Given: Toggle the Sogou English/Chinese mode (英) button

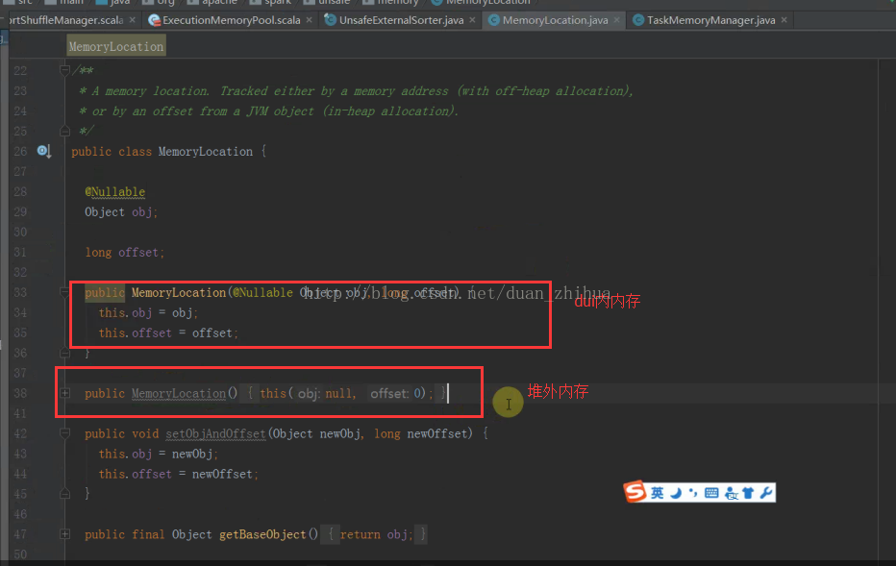Looking at the screenshot, I should tap(658, 492).
